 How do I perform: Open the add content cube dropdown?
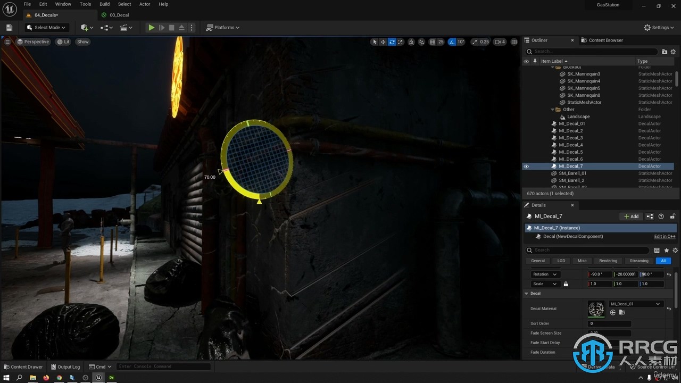coord(87,28)
